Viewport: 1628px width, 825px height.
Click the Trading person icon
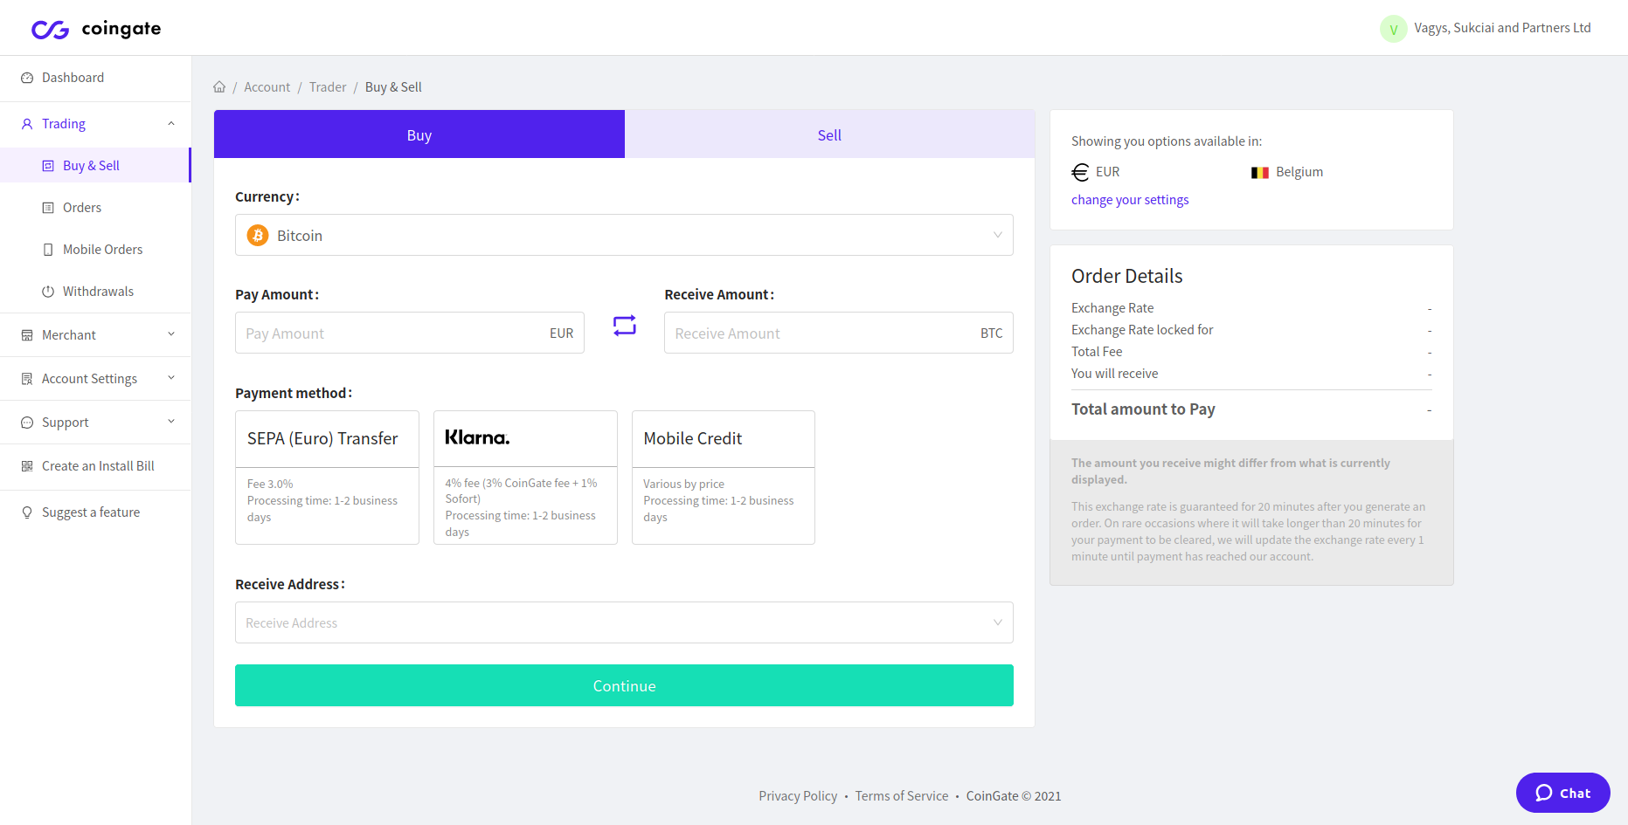tap(27, 124)
